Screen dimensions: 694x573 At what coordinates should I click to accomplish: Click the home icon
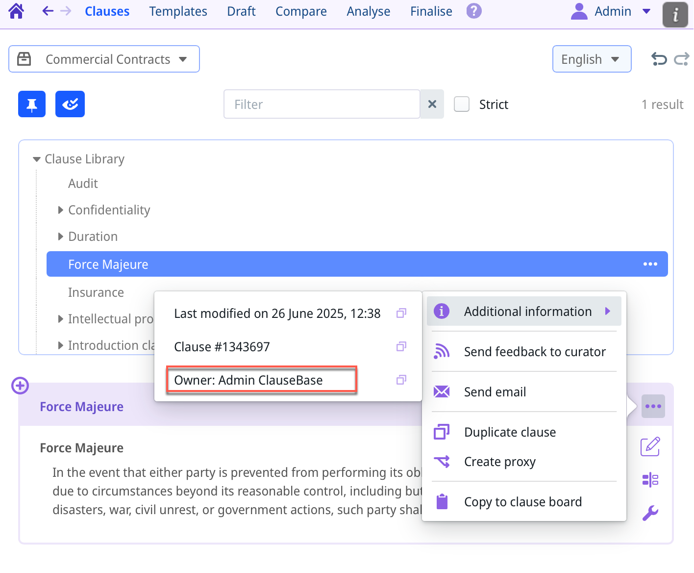pyautogui.click(x=16, y=11)
